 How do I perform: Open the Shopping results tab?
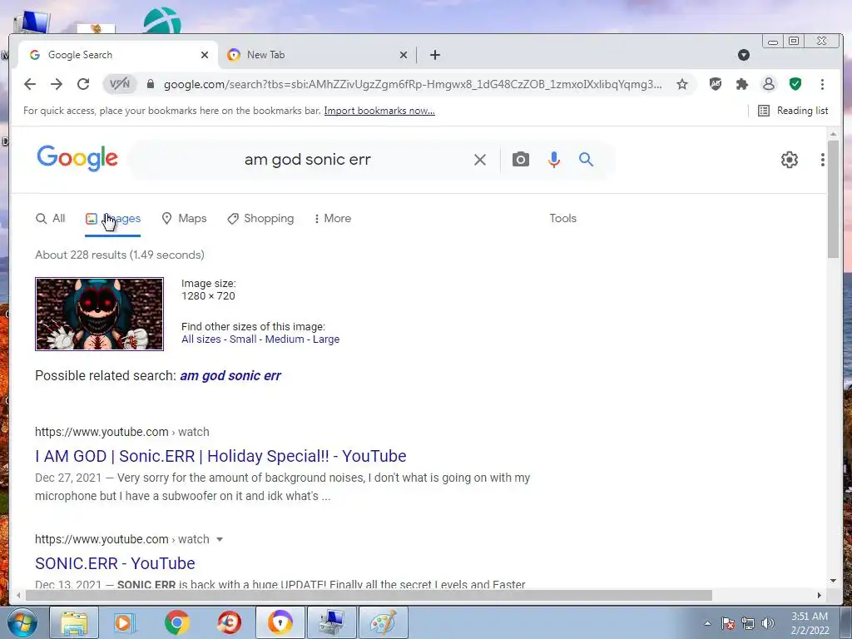click(x=260, y=219)
